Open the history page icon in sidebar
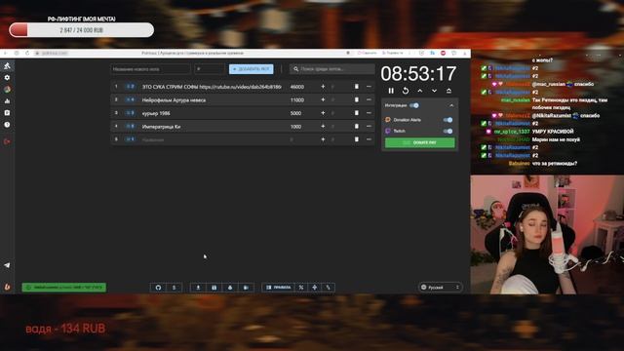Image resolution: width=624 pixels, height=351 pixels. [x=7, y=113]
